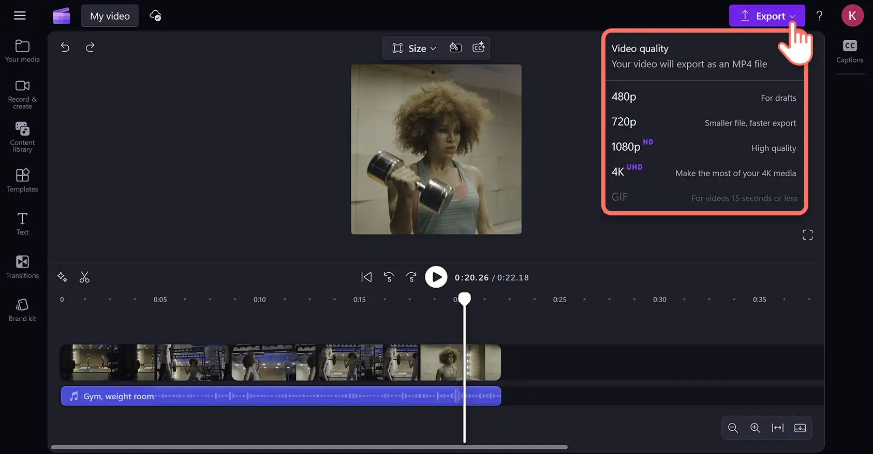Image resolution: width=873 pixels, height=454 pixels.
Task: Skip to the start of the video
Action: click(x=366, y=277)
